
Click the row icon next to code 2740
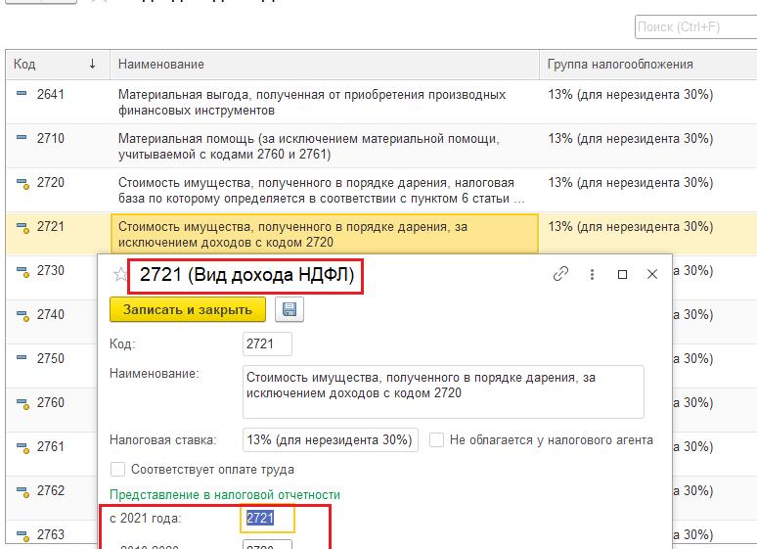pyautogui.click(x=22, y=315)
